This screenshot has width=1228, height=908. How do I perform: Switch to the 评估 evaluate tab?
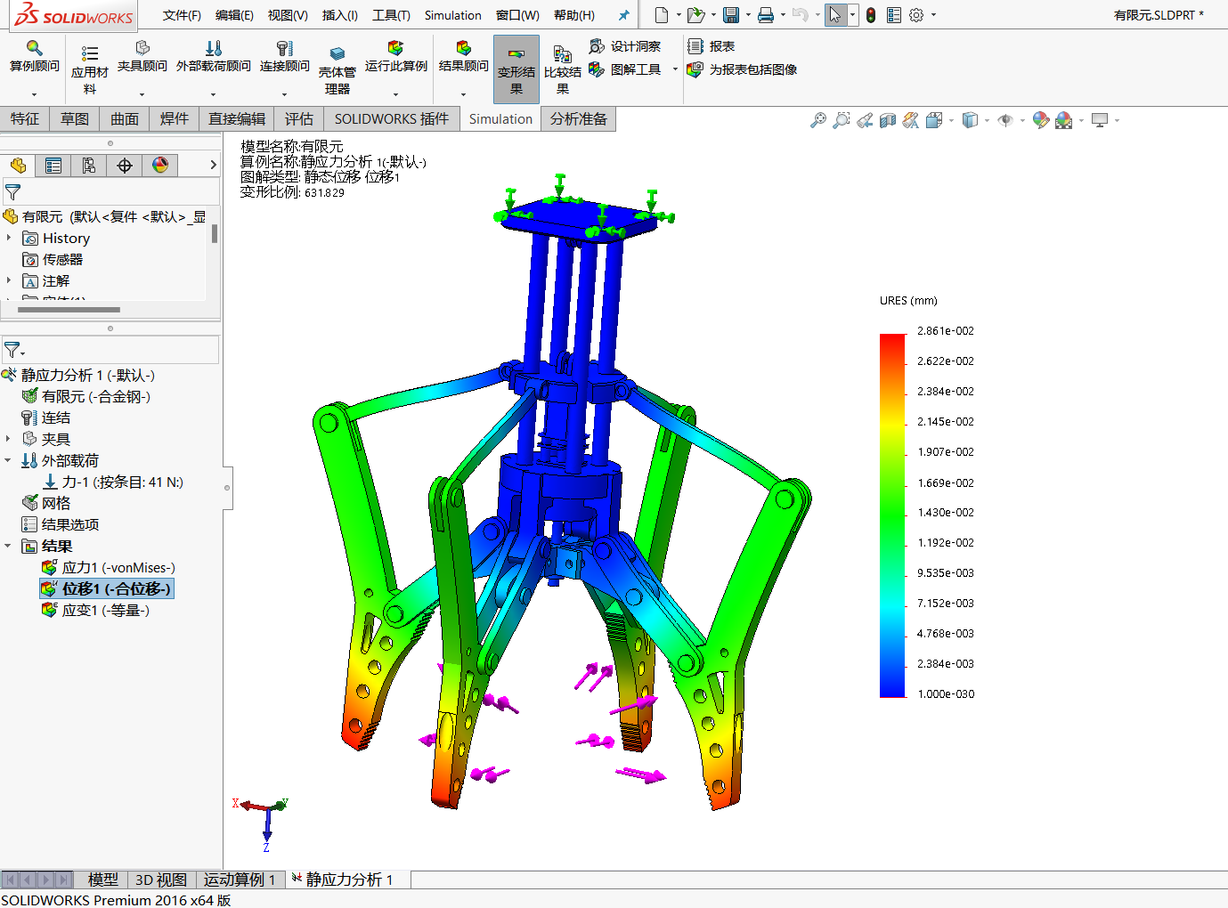299,118
